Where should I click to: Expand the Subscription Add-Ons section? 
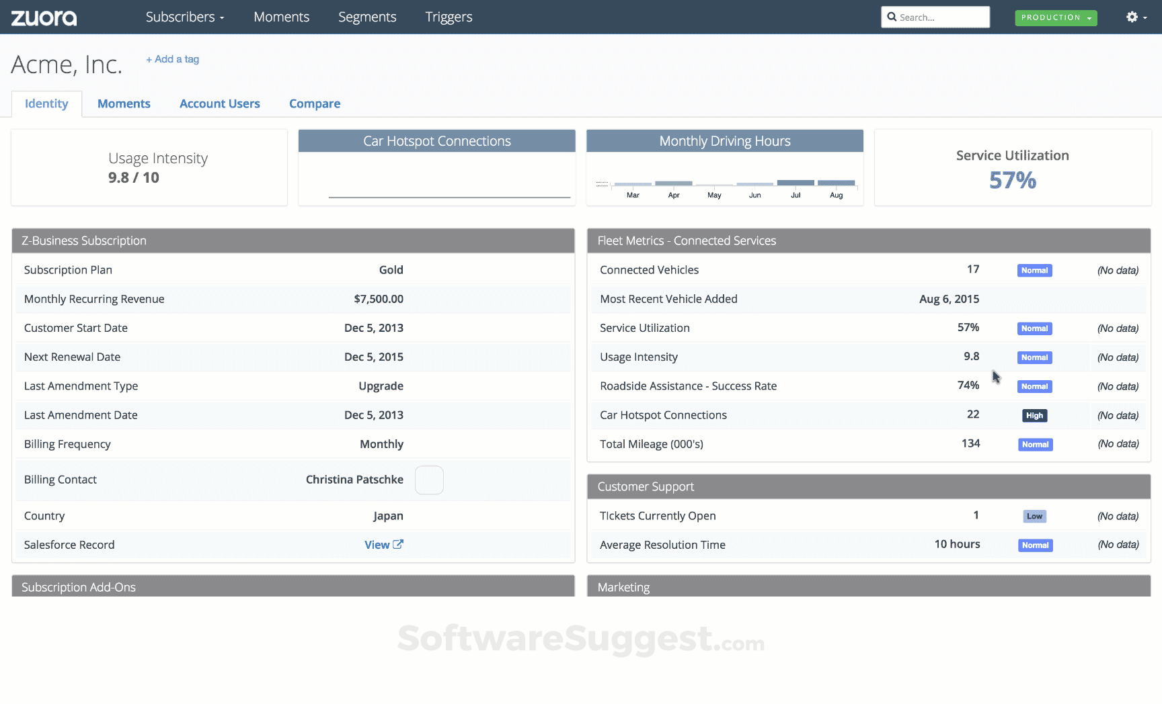[293, 586]
